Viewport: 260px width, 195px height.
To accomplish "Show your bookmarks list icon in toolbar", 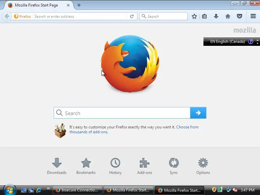I will pyautogui.click(x=204, y=16).
